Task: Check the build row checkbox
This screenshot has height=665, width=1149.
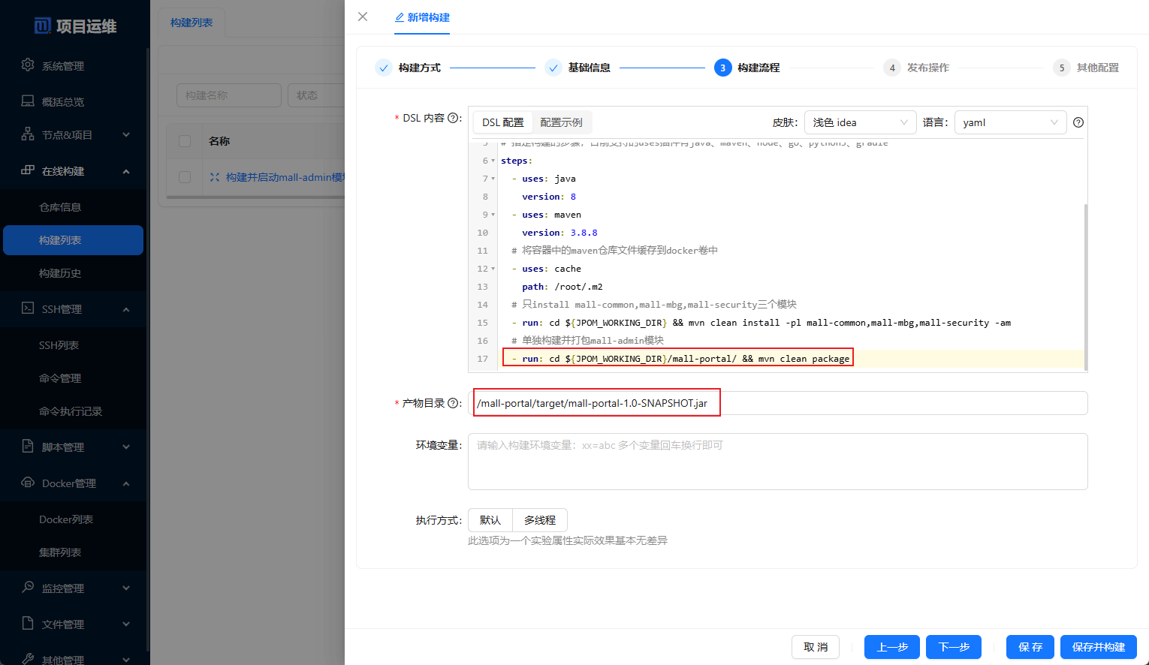Action: pos(185,177)
